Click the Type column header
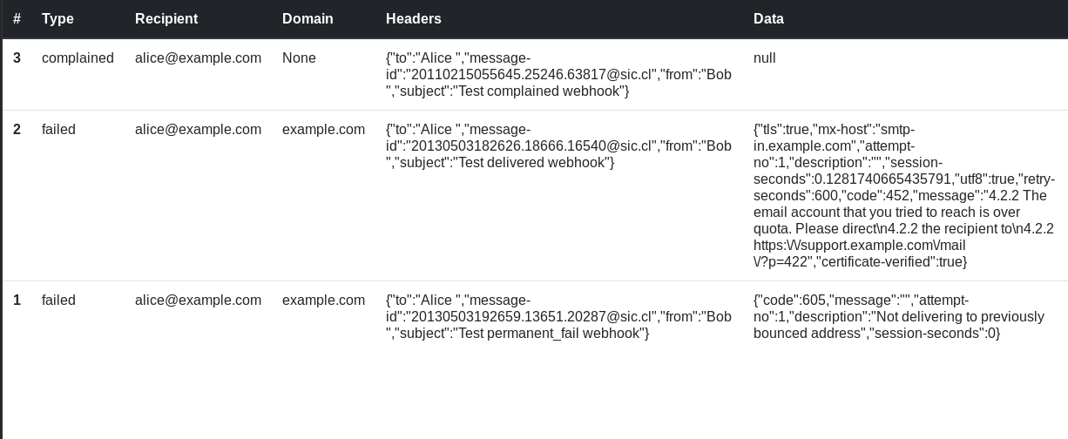Image resolution: width=1068 pixels, height=439 pixels. [57, 18]
